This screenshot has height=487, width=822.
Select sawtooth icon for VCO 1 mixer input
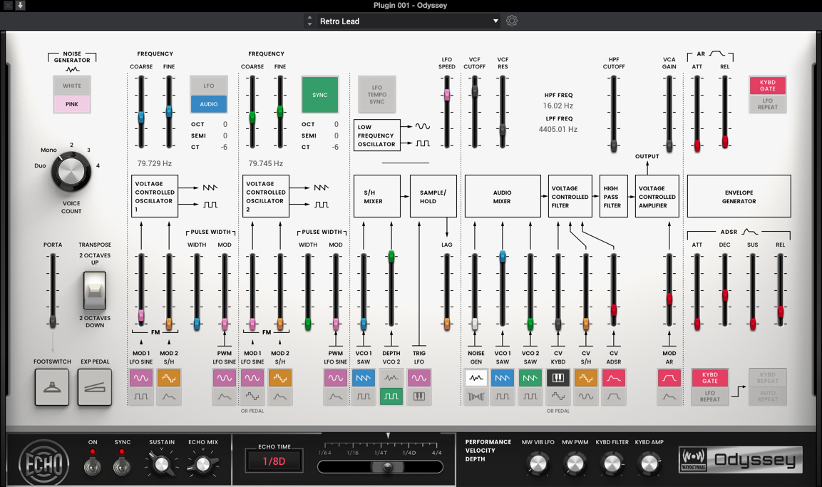tap(503, 377)
